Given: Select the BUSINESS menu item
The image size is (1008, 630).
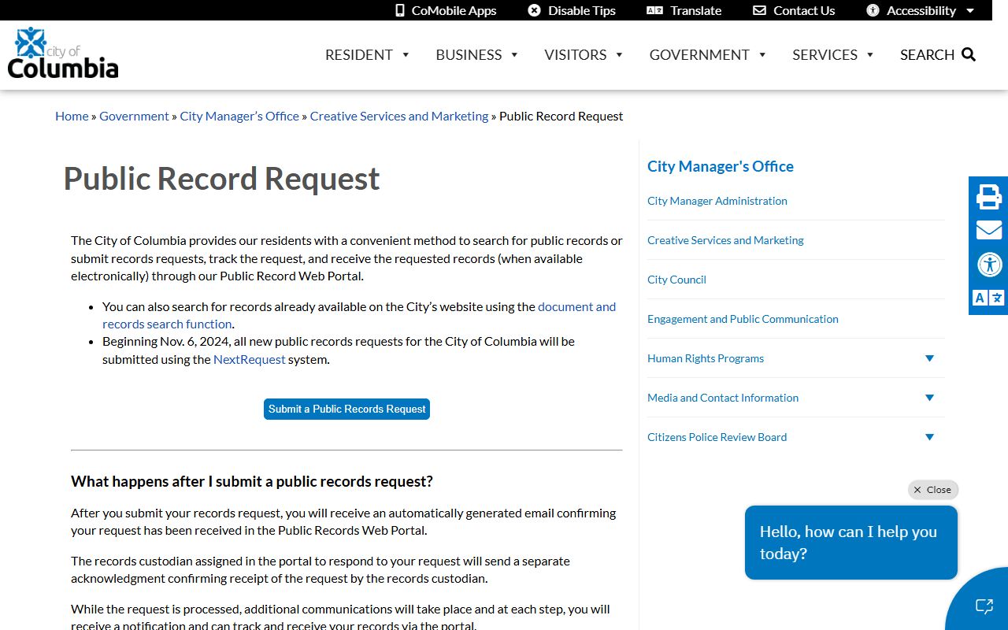Looking at the screenshot, I should (x=469, y=54).
